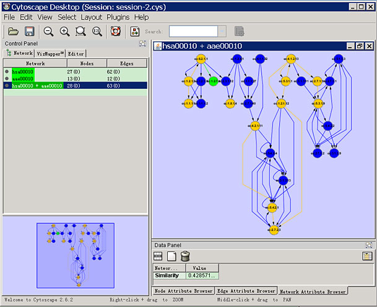Select the aae00010 network row
This screenshot has height=307, width=377.
23,79
